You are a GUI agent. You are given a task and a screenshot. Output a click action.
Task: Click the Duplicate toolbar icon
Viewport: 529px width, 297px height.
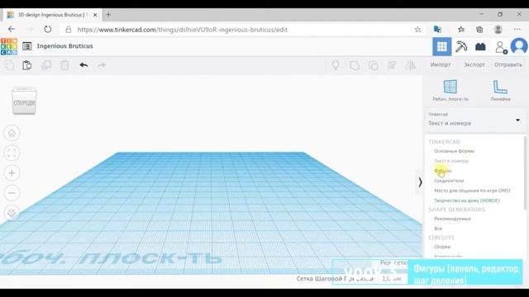click(x=46, y=65)
